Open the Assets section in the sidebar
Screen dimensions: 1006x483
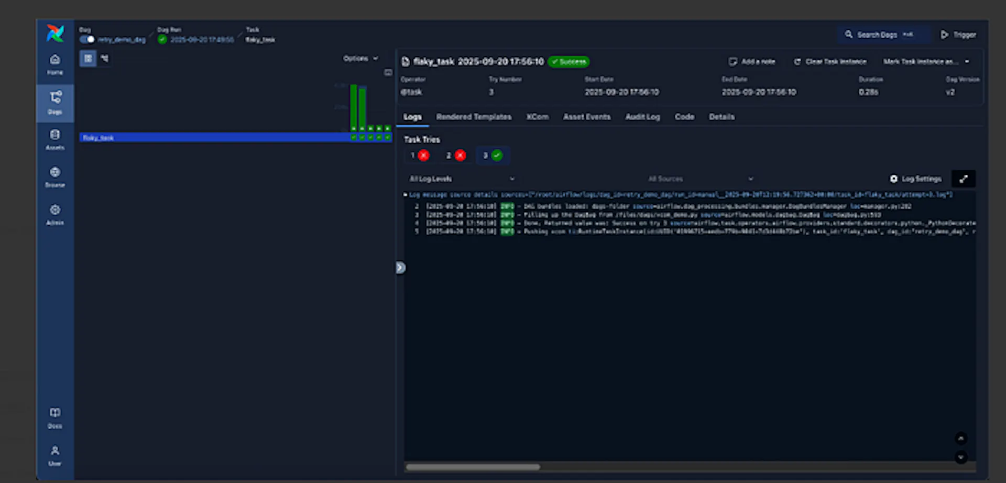click(55, 140)
